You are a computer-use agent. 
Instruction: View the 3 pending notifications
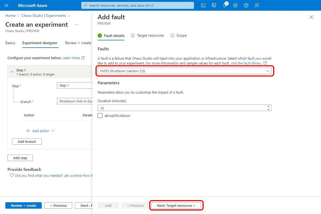click(x=225, y=5)
